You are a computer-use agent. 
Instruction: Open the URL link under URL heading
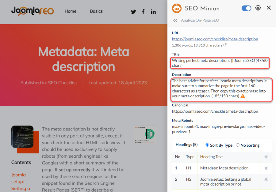[215, 39]
